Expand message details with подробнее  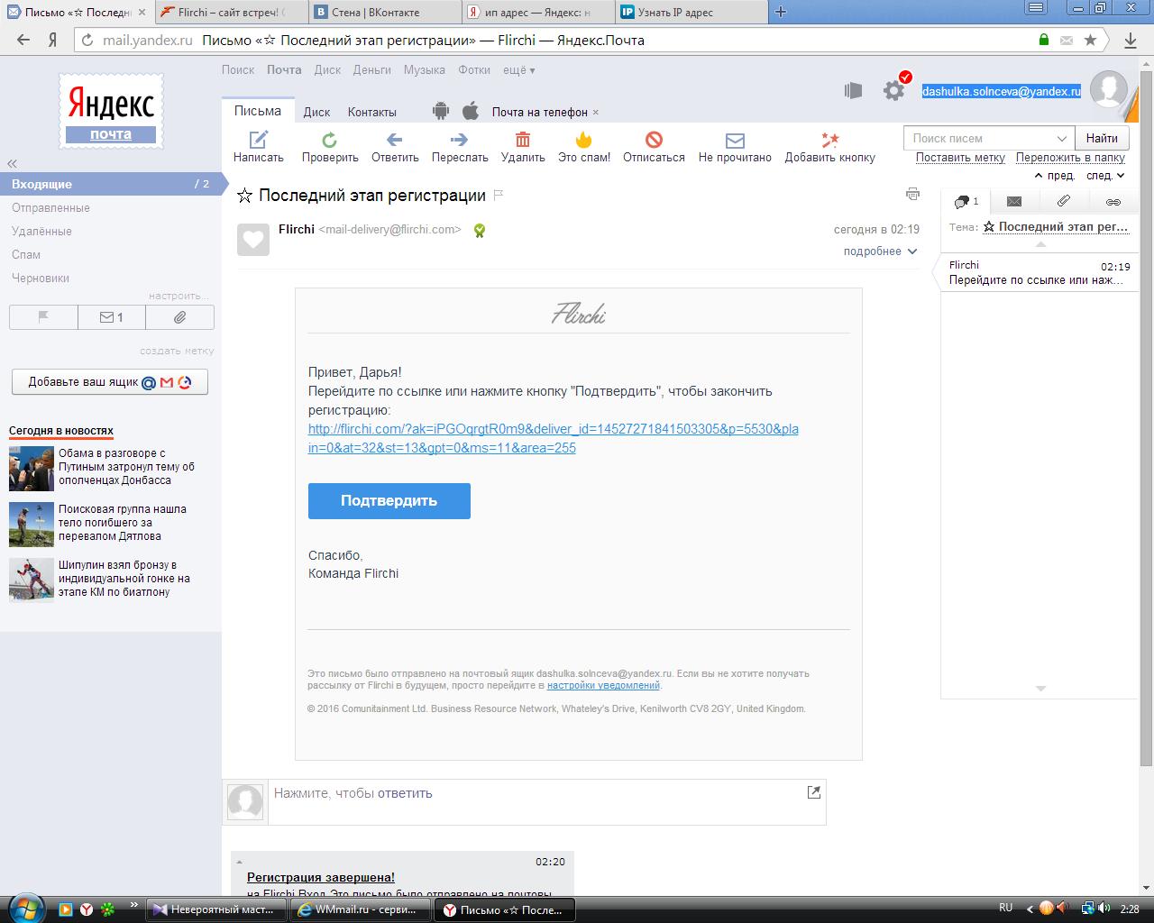pos(880,251)
